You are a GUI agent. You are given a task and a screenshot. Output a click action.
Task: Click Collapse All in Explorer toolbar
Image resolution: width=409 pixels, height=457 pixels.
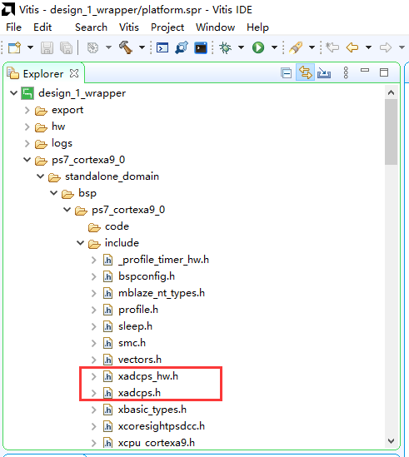287,73
